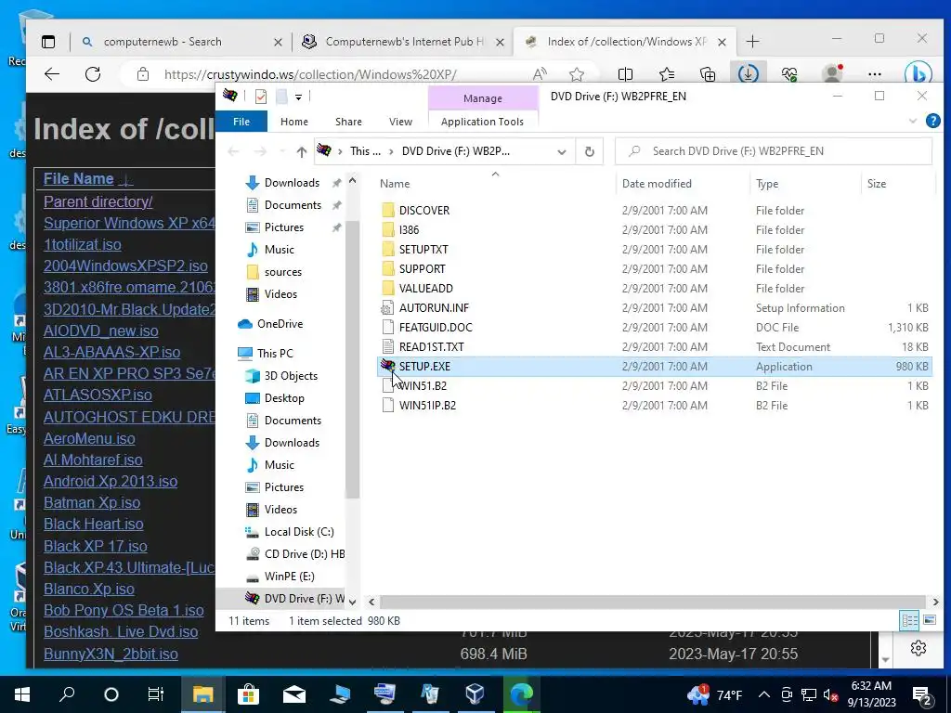
Task: Open sources folder in navigation pane
Action: (x=282, y=272)
